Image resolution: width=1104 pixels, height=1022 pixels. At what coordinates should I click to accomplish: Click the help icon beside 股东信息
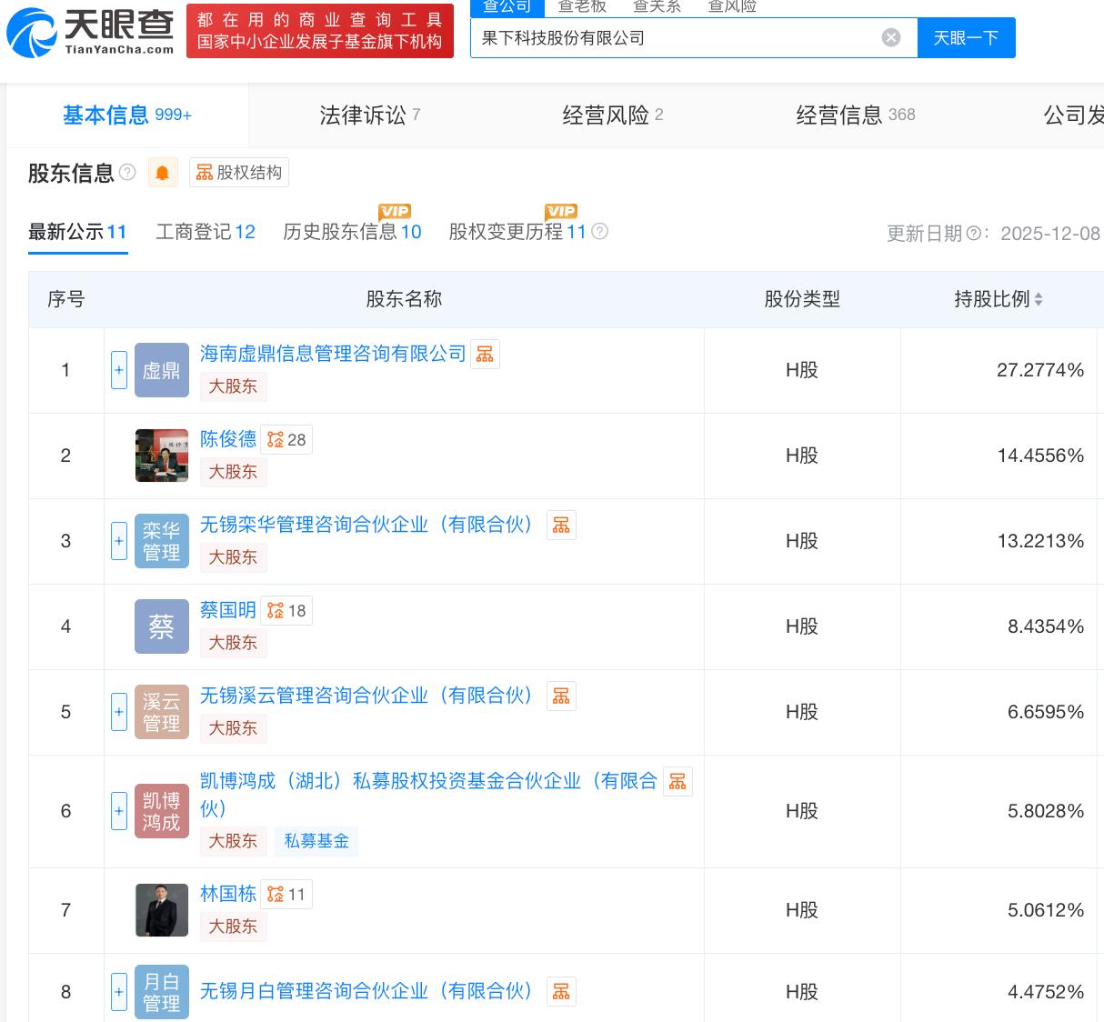127,172
